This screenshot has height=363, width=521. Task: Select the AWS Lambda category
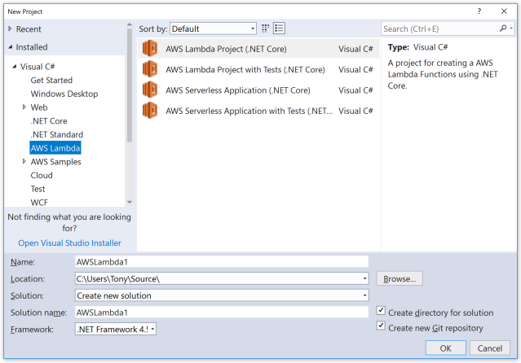point(55,148)
